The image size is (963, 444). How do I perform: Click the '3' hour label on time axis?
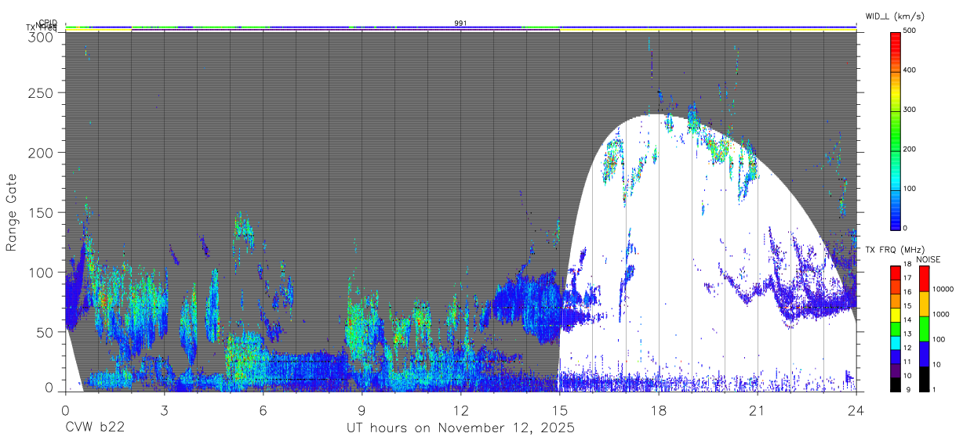pos(164,409)
